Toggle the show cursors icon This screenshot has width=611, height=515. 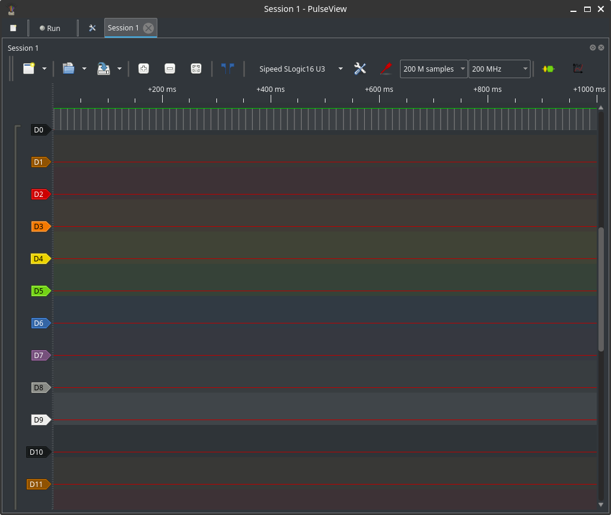pyautogui.click(x=228, y=69)
